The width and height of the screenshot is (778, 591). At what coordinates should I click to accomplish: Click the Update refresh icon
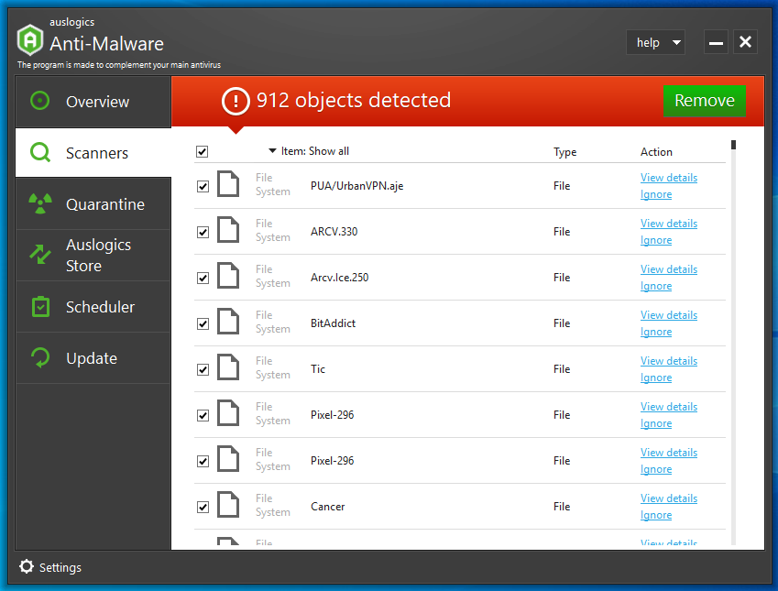click(40, 357)
